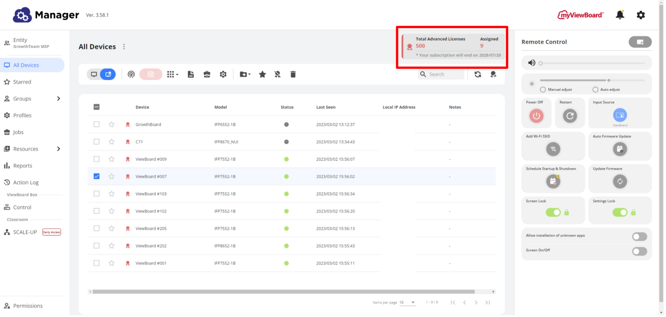Open the Reports page from sidebar
The image size is (666, 317).
(x=23, y=166)
